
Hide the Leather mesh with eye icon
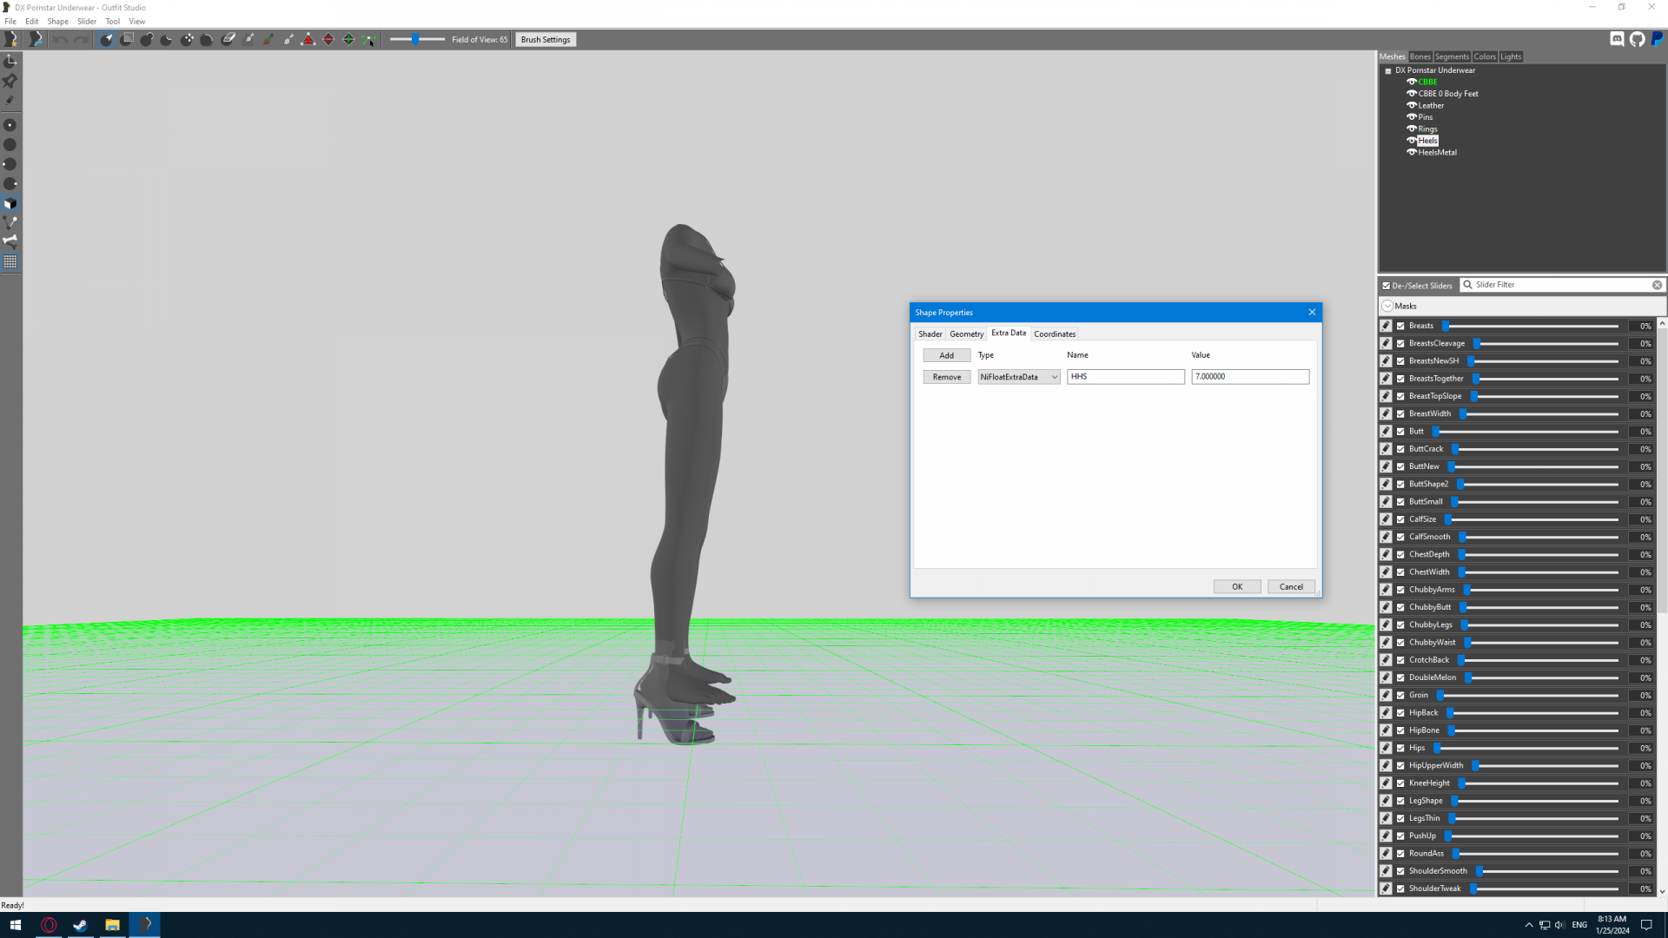(1412, 105)
